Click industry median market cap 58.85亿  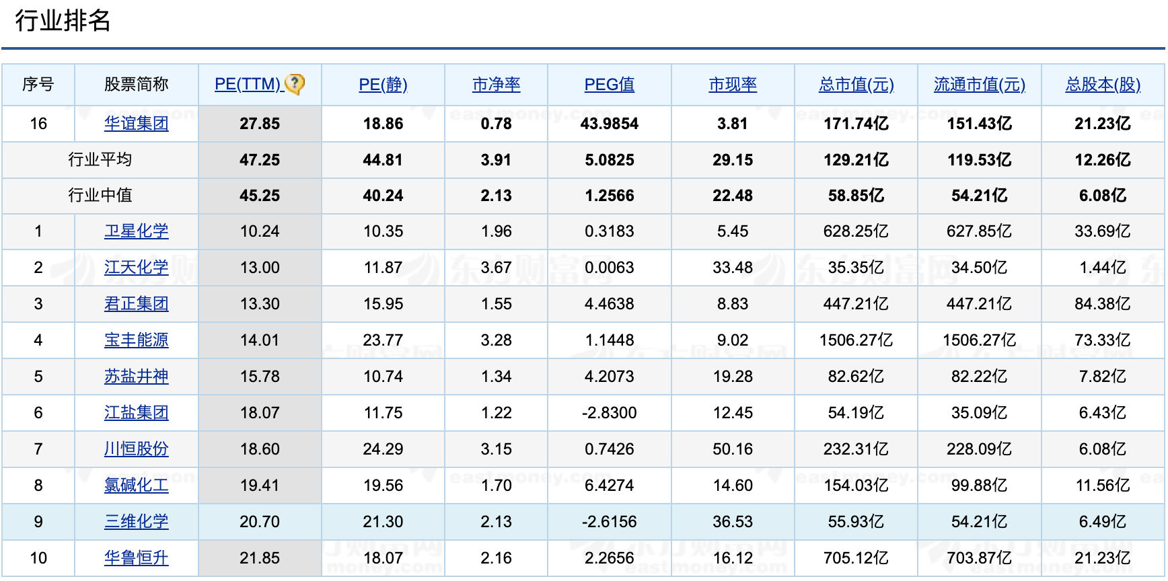(x=856, y=196)
